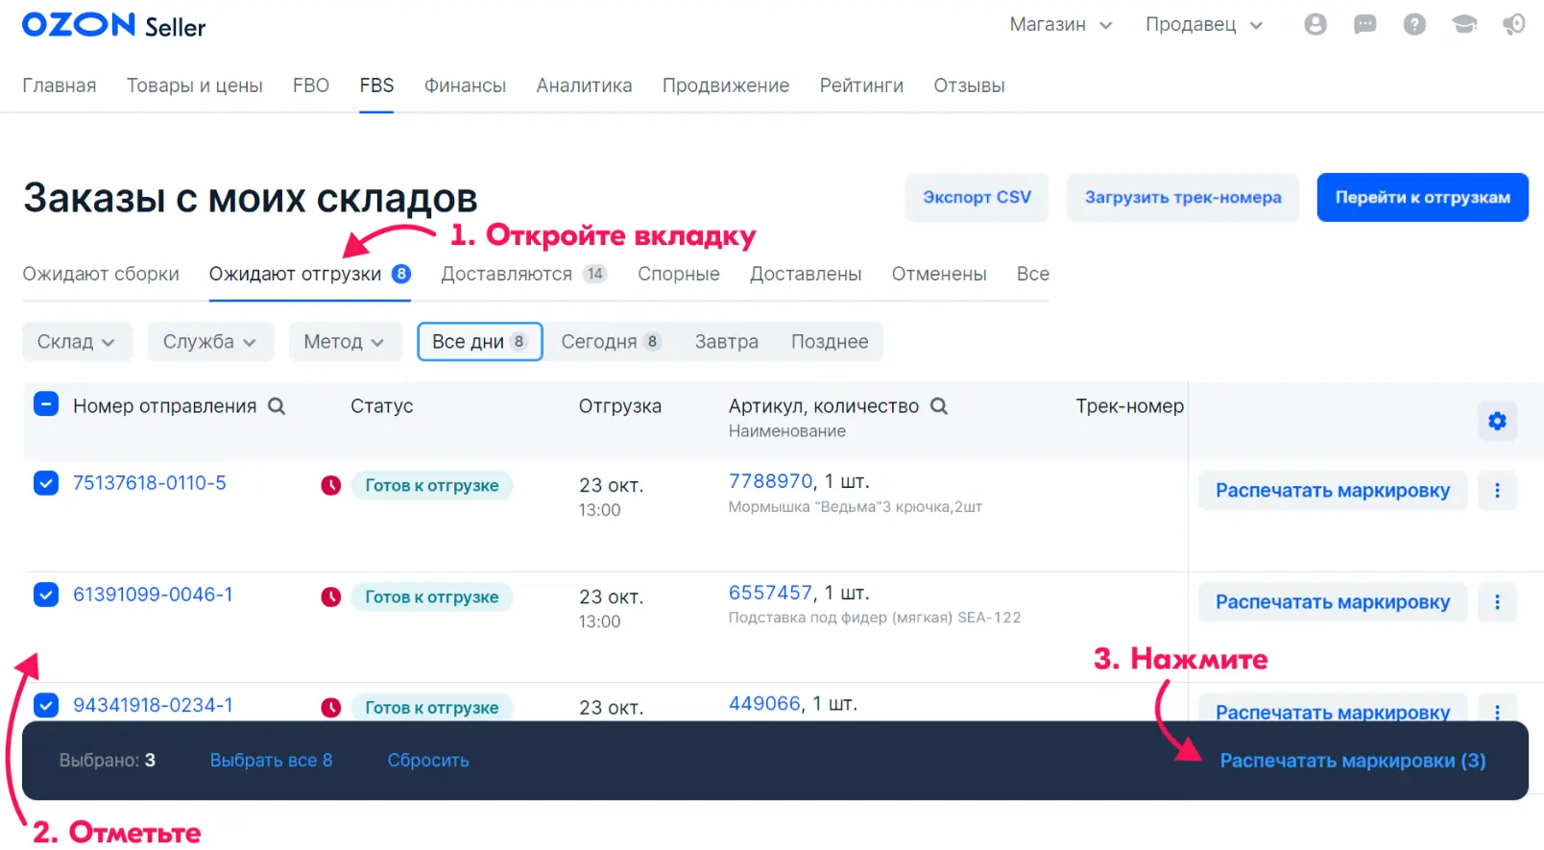The height and width of the screenshot is (850, 1544).
Task: Switch to Ожидают отгрузки tab
Action: (x=309, y=274)
